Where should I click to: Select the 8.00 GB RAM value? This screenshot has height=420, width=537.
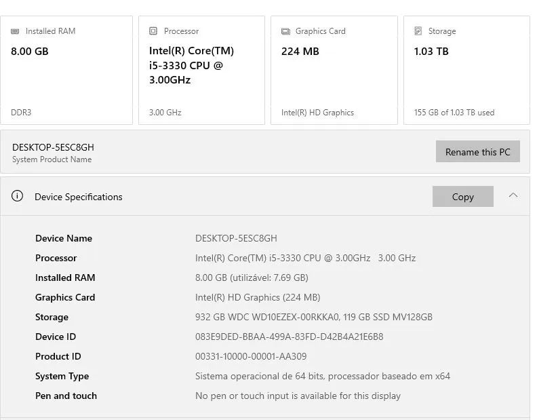point(30,52)
